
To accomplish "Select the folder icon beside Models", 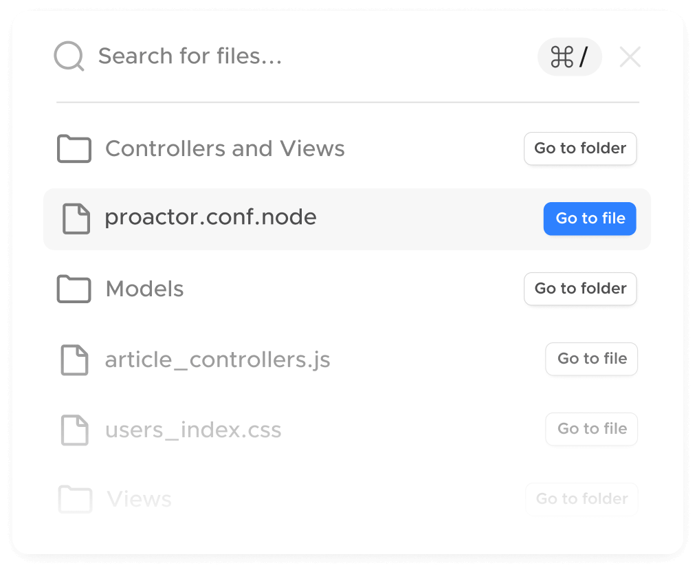I will (74, 289).
